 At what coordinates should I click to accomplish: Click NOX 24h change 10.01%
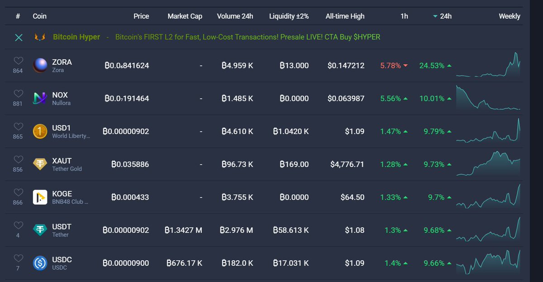coord(432,99)
